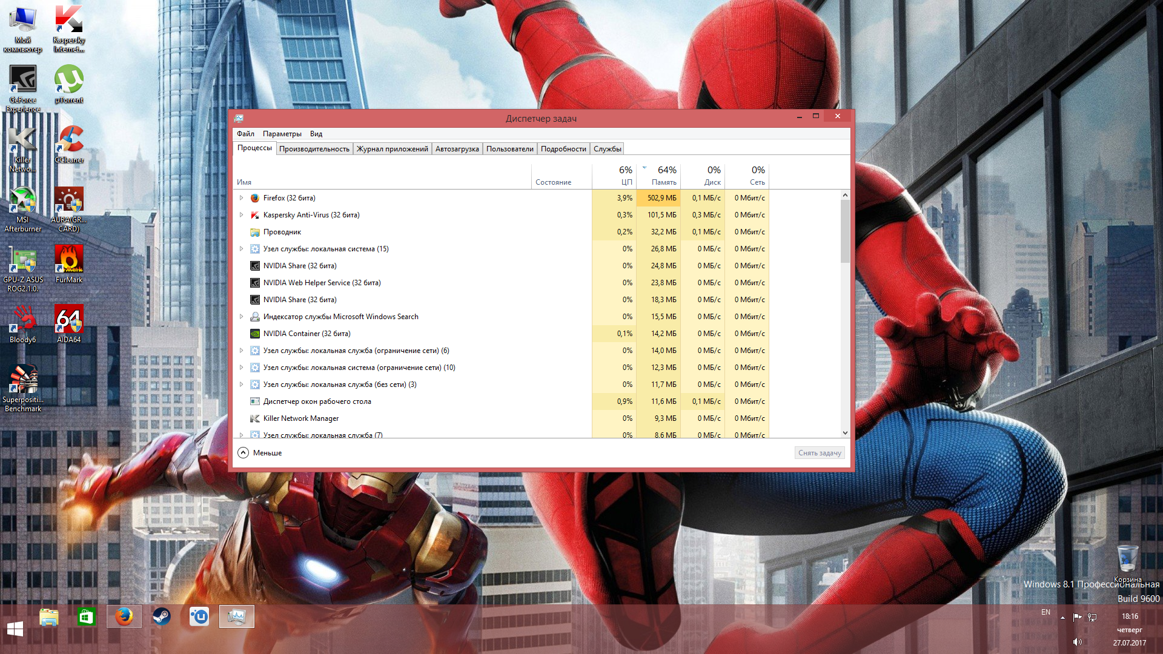Open the Автозагрузка tab
1163x654 pixels.
457,149
